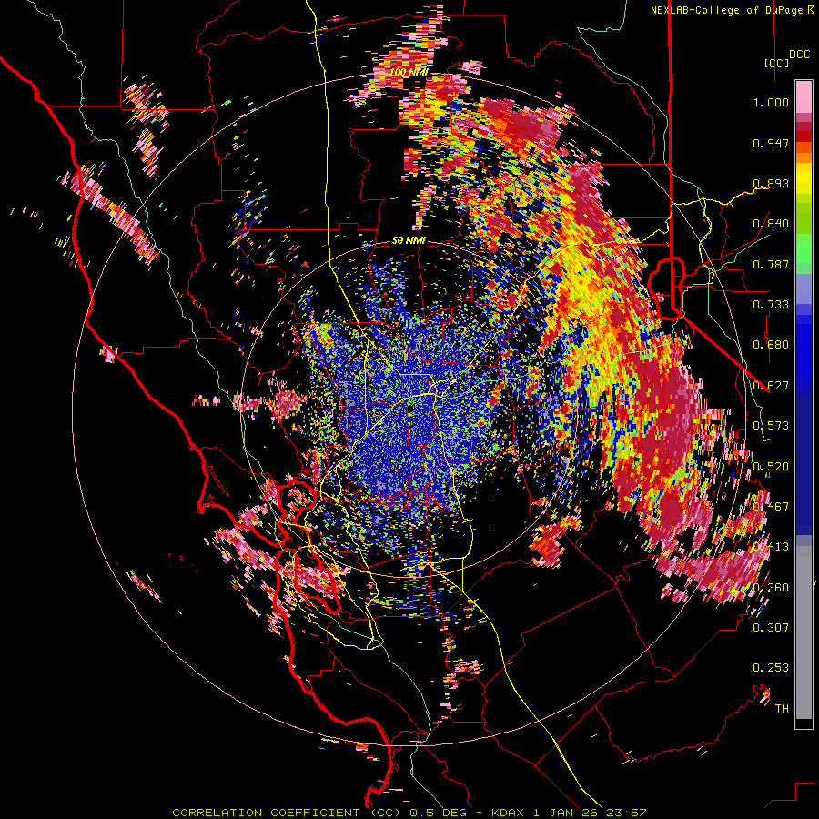Select the 0.947 scale value
The width and height of the screenshot is (819, 819).
771,143
